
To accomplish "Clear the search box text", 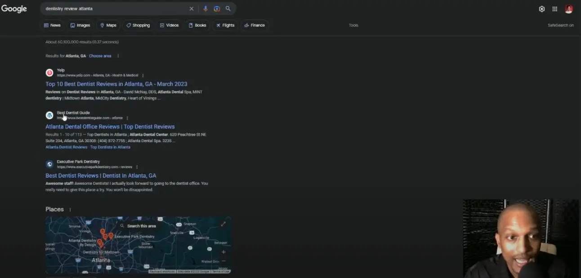I will click(x=192, y=9).
